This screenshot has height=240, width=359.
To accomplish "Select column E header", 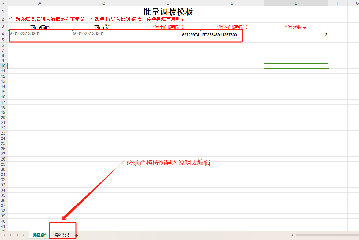I will pos(296,3).
